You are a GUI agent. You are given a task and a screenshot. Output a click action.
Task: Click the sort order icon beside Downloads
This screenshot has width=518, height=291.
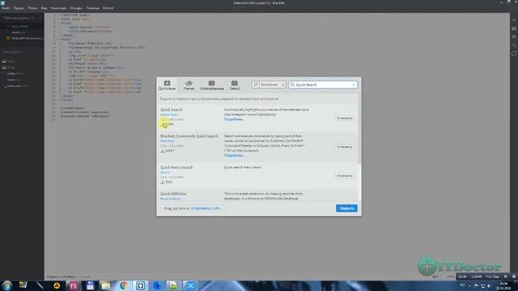click(x=256, y=85)
